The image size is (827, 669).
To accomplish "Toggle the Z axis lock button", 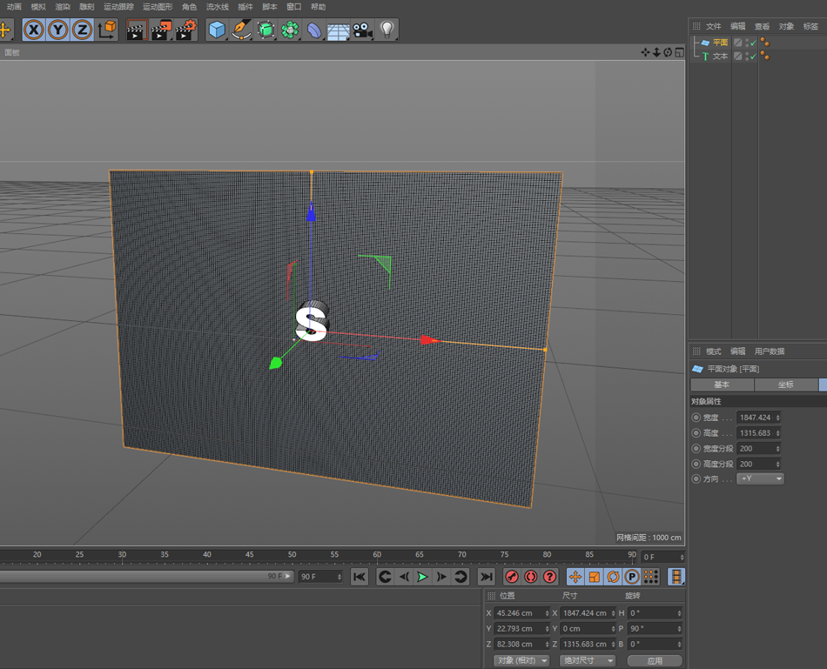I will click(x=83, y=30).
